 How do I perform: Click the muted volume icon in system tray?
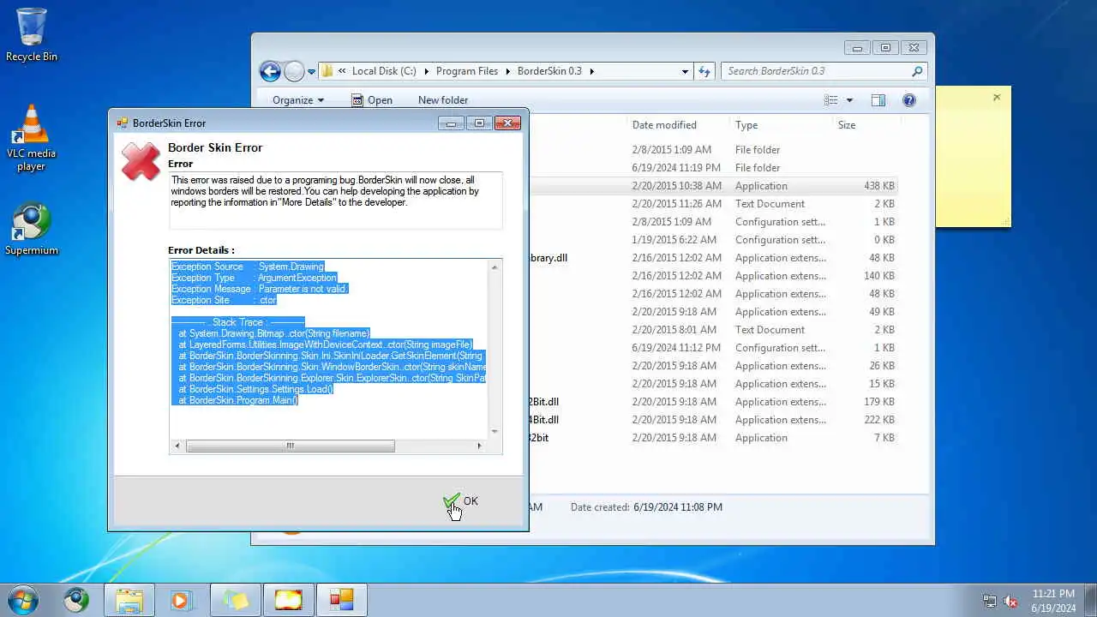pyautogui.click(x=1011, y=601)
